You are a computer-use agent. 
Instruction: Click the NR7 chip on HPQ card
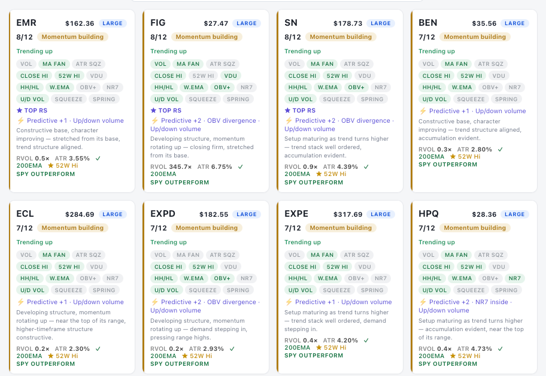click(515, 278)
